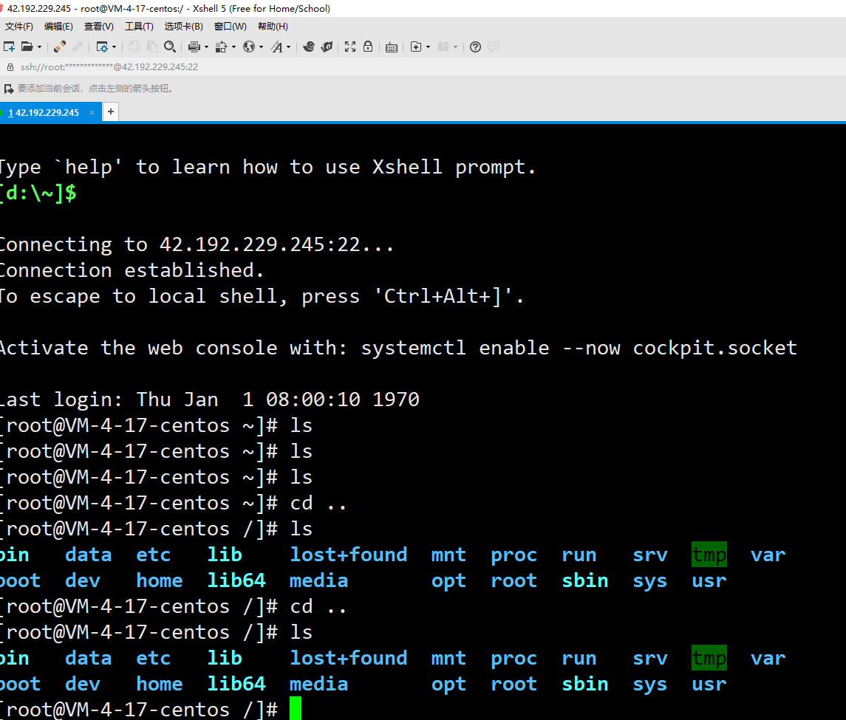The image size is (846, 720).
Task: Open the 查看(V) menu
Action: [x=99, y=27]
